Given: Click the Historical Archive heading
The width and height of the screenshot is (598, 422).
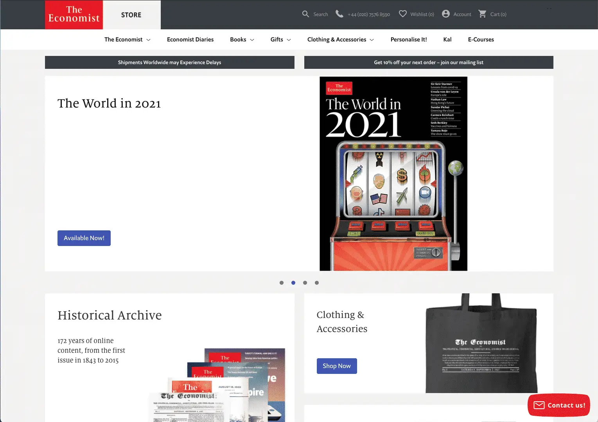Looking at the screenshot, I should click(110, 315).
